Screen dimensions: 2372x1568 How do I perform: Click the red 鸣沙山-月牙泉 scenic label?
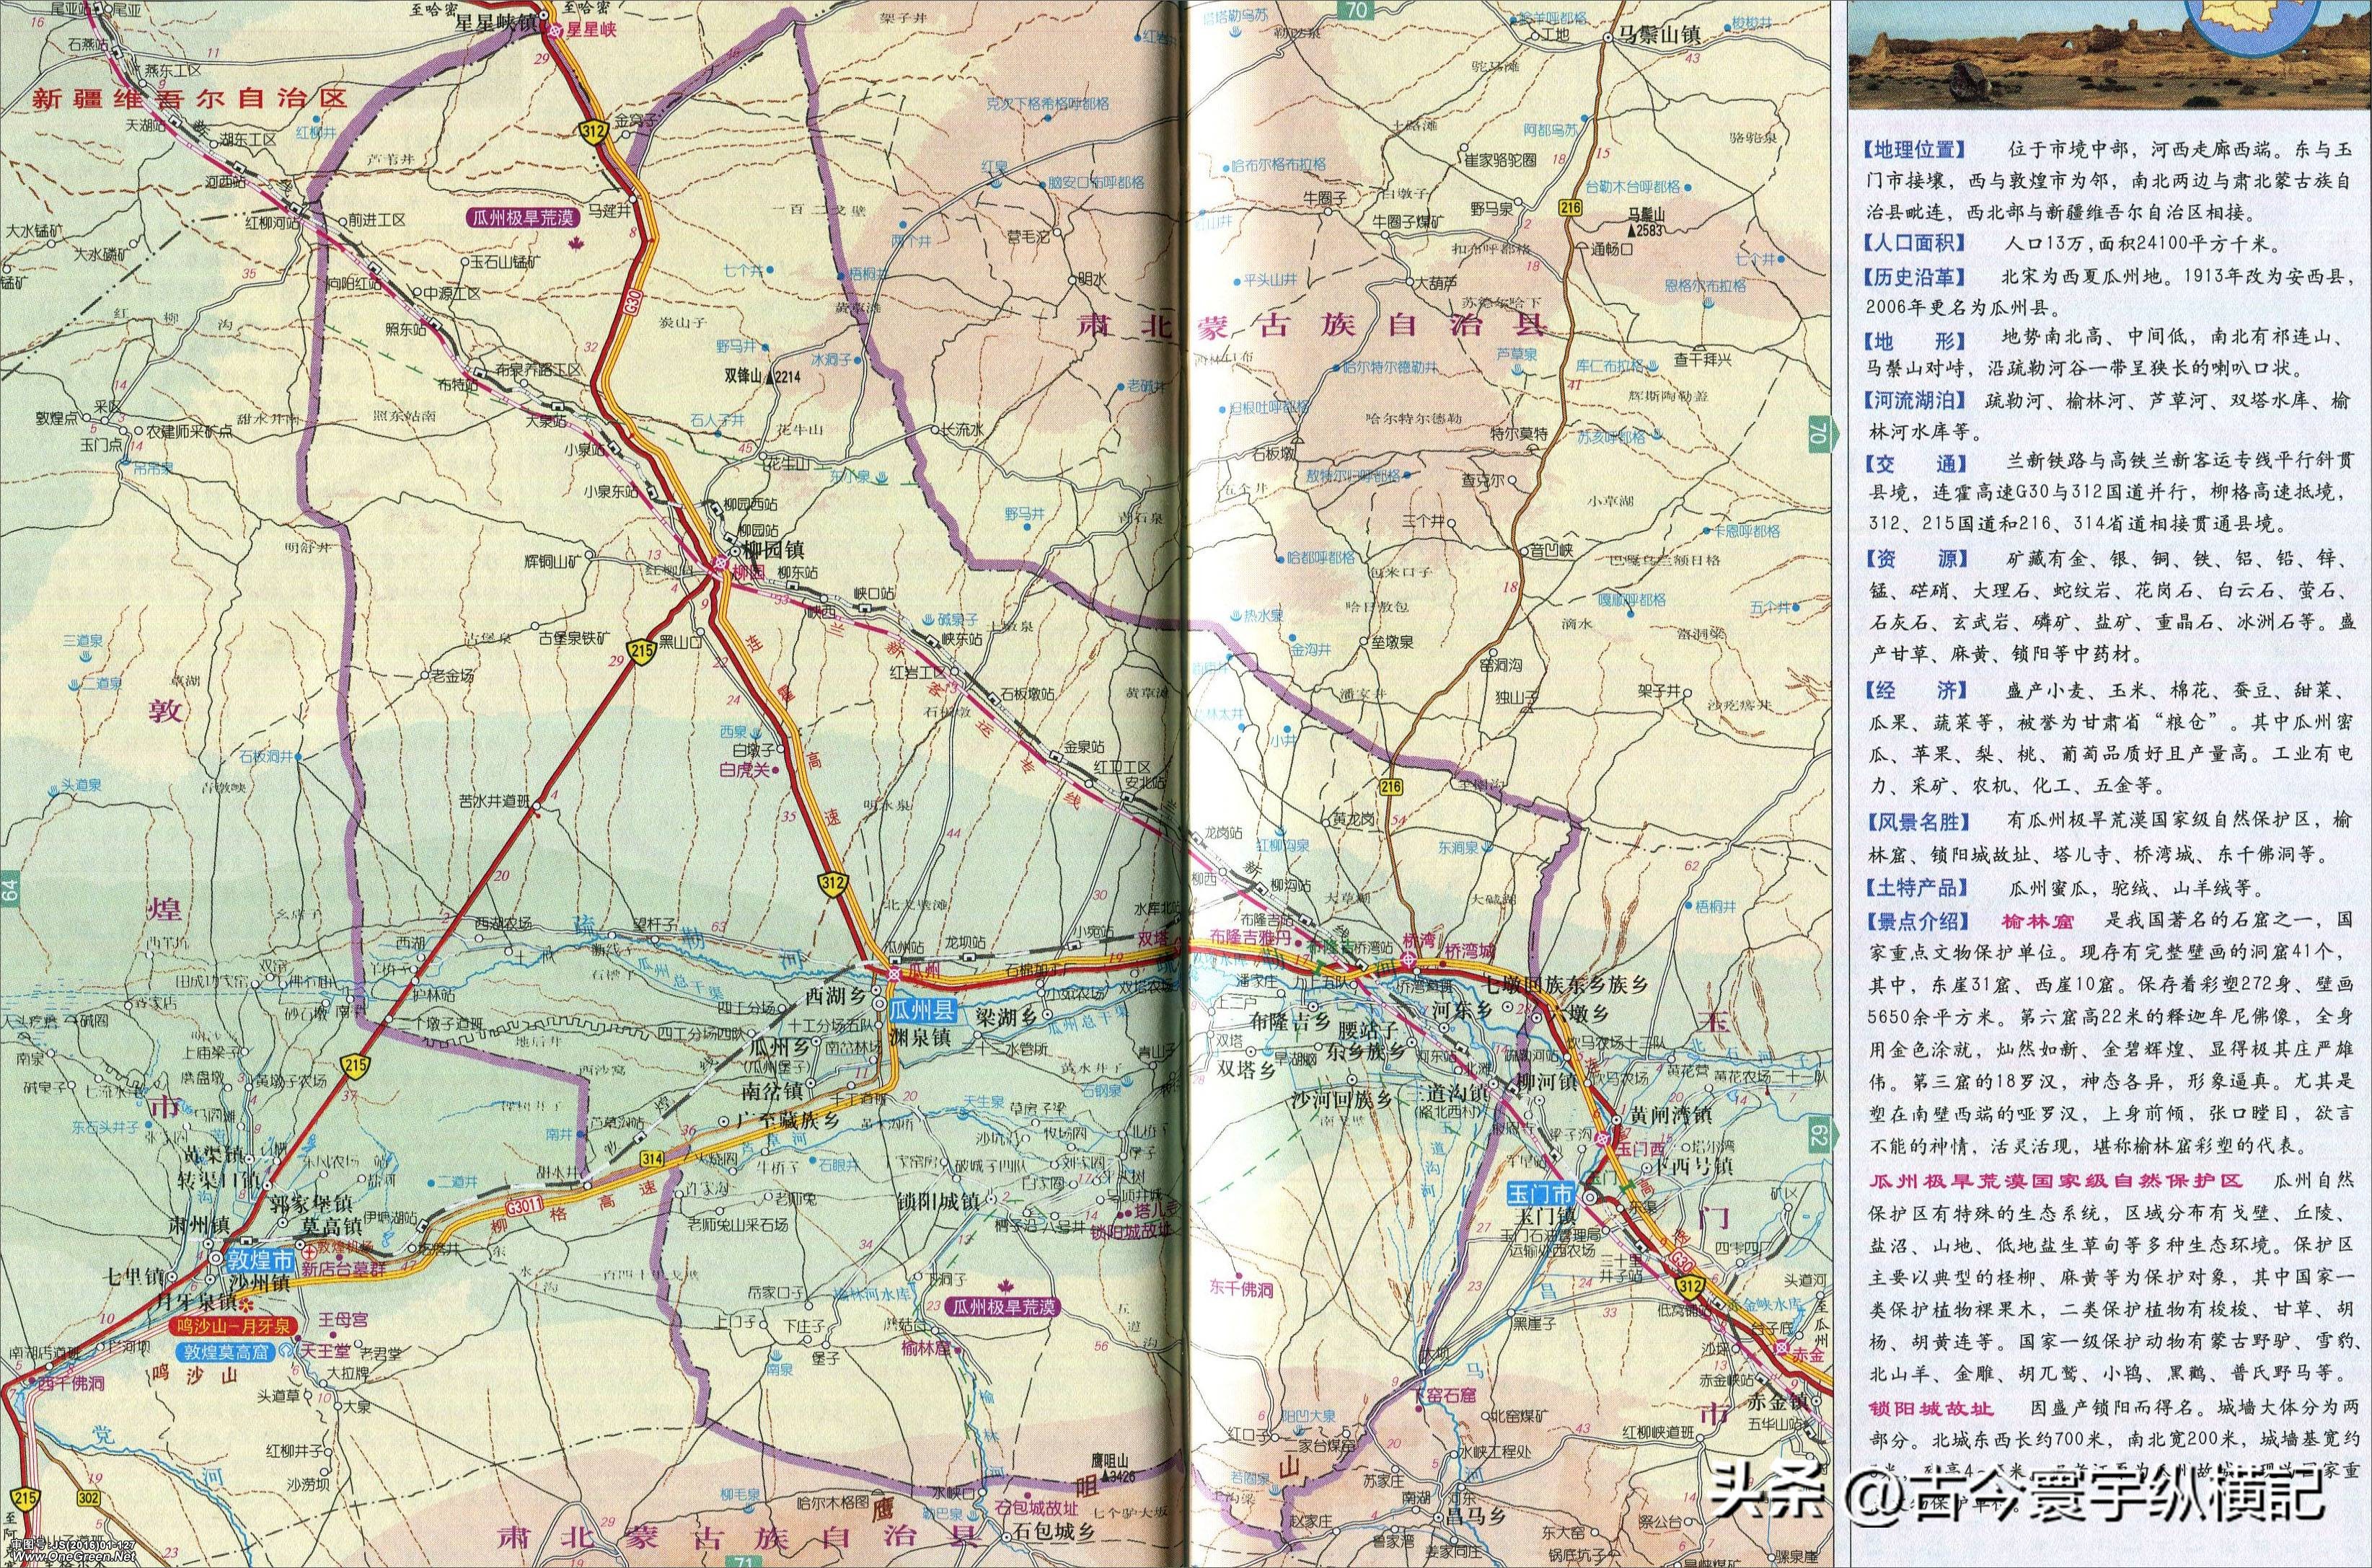234,1326
